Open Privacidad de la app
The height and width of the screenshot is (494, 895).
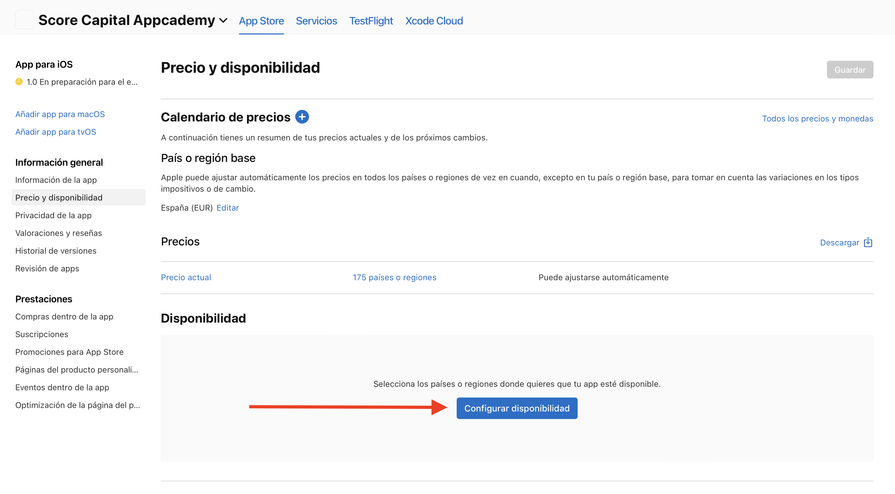54,215
